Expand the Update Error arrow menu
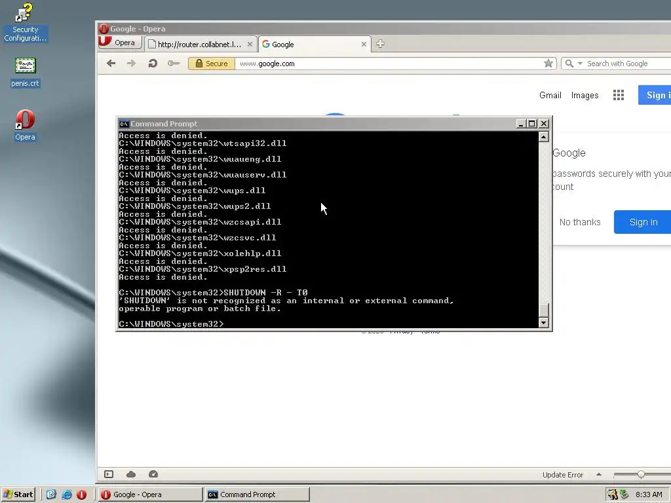 [599, 474]
